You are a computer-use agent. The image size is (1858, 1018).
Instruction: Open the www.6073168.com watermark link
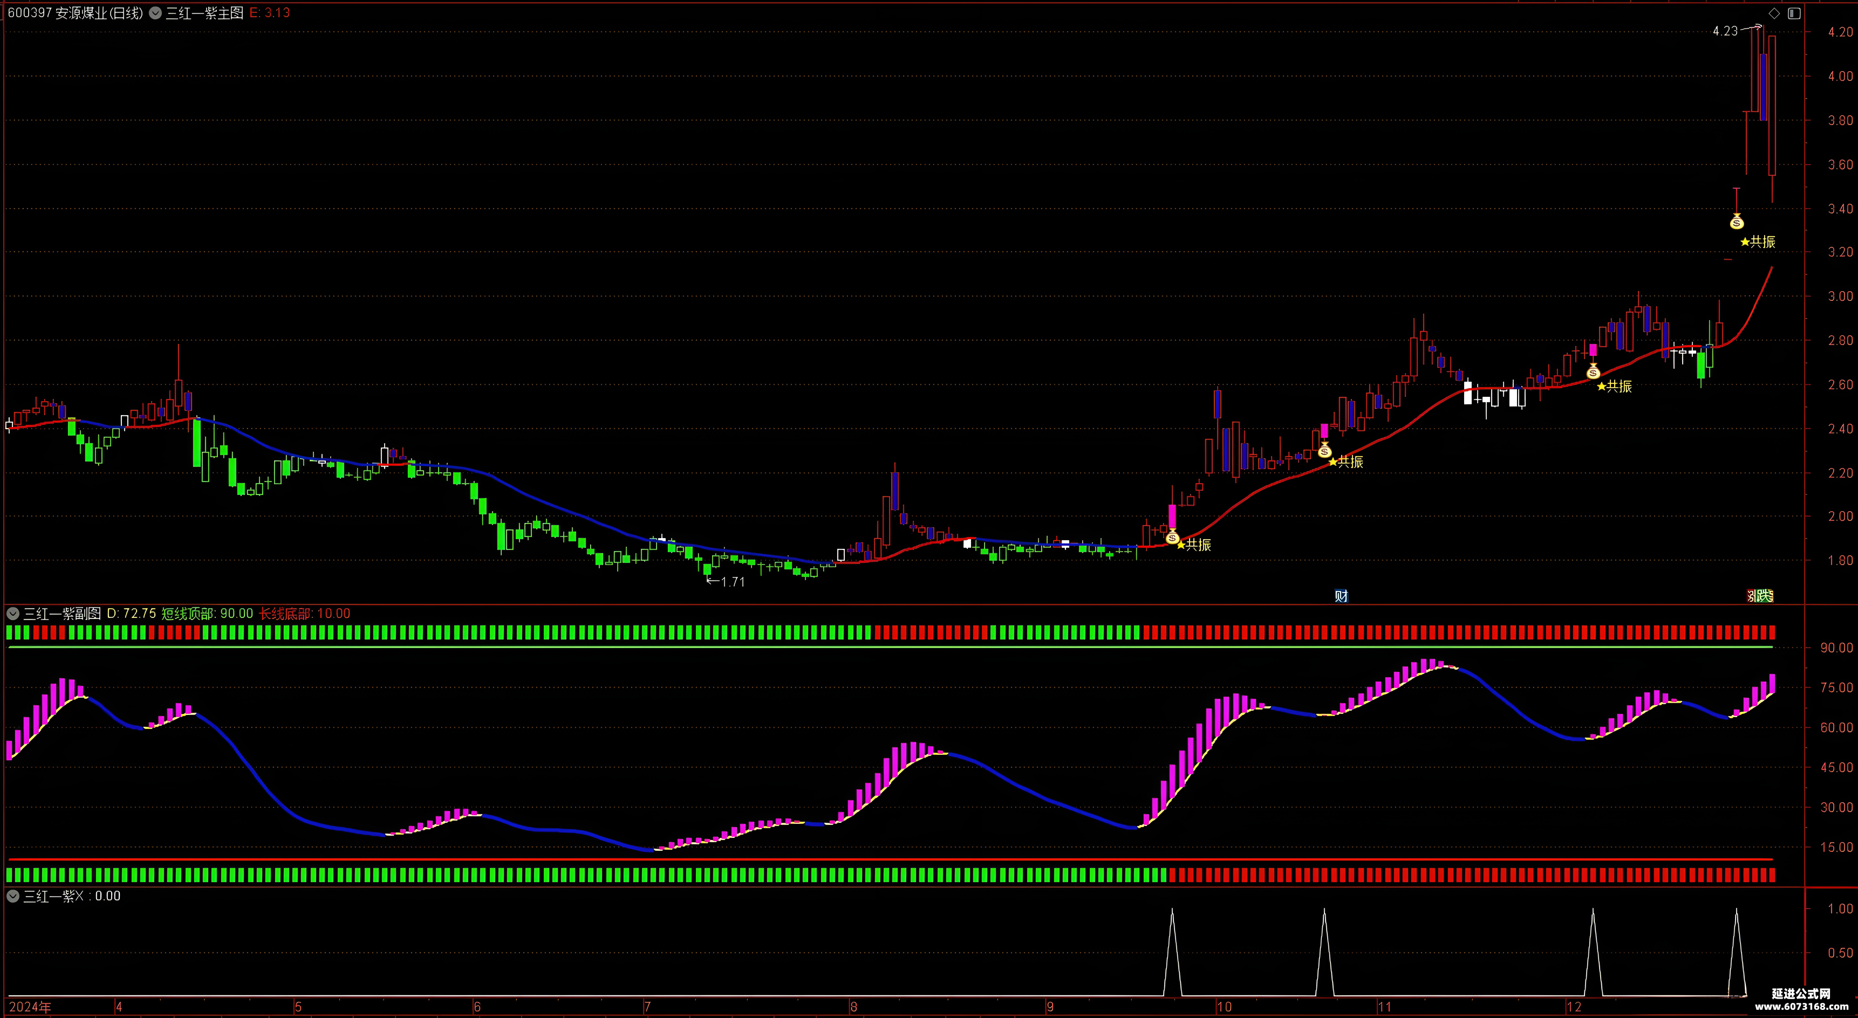pyautogui.click(x=1801, y=1007)
